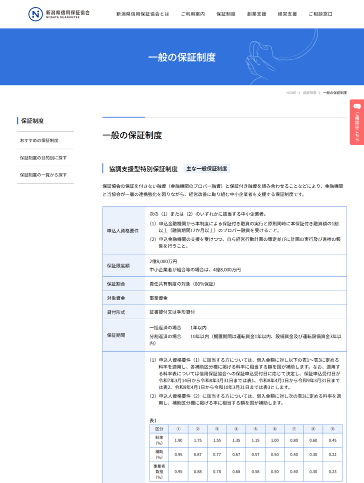Click the 保証制度 breadcrumb link

pyautogui.click(x=309, y=93)
